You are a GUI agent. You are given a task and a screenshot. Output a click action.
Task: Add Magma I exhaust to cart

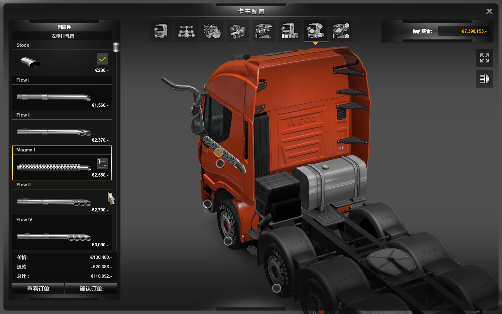(102, 163)
